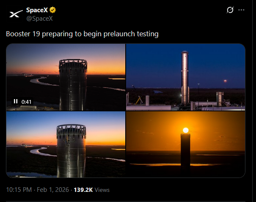
Task: Open the More options ellipsis menu
Action: pyautogui.click(x=242, y=10)
